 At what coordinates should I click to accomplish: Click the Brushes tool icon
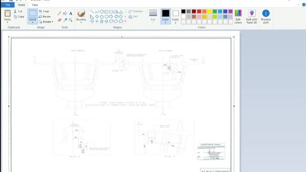point(81,13)
